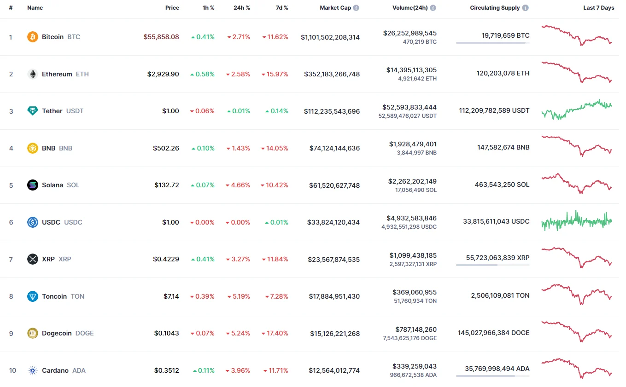Click the Circulating Supply info icon
Image resolution: width=626 pixels, height=387 pixels.
tap(526, 8)
